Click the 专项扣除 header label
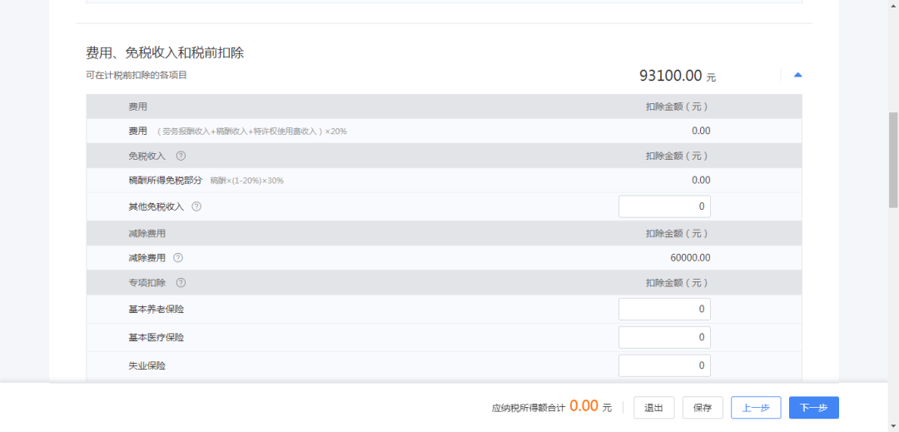 coord(147,282)
